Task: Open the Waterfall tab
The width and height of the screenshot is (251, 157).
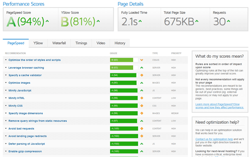Action: (59, 43)
